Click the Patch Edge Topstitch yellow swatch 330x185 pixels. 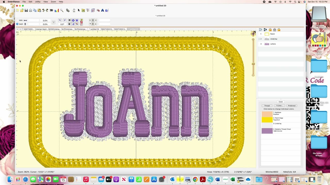(x=267, y=120)
